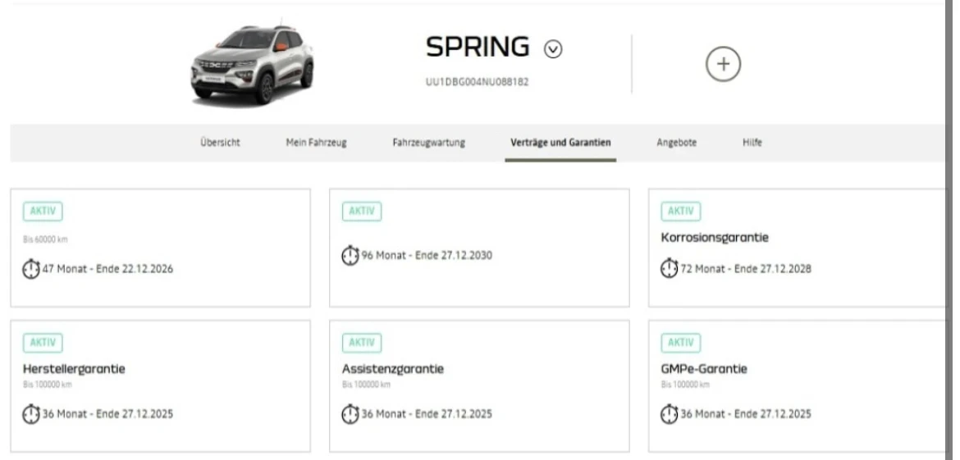
Task: Click the VIN number UU1DBG004NU088182
Action: 477,82
